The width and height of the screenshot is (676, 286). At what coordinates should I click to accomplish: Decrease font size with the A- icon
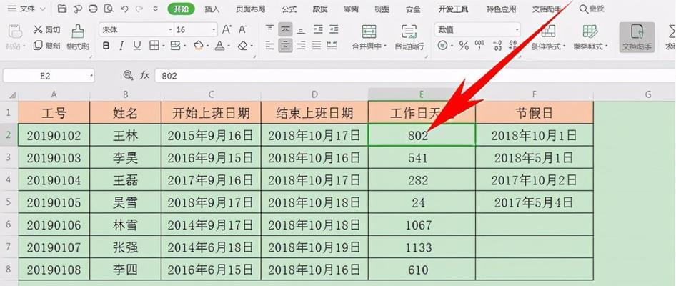[243, 29]
